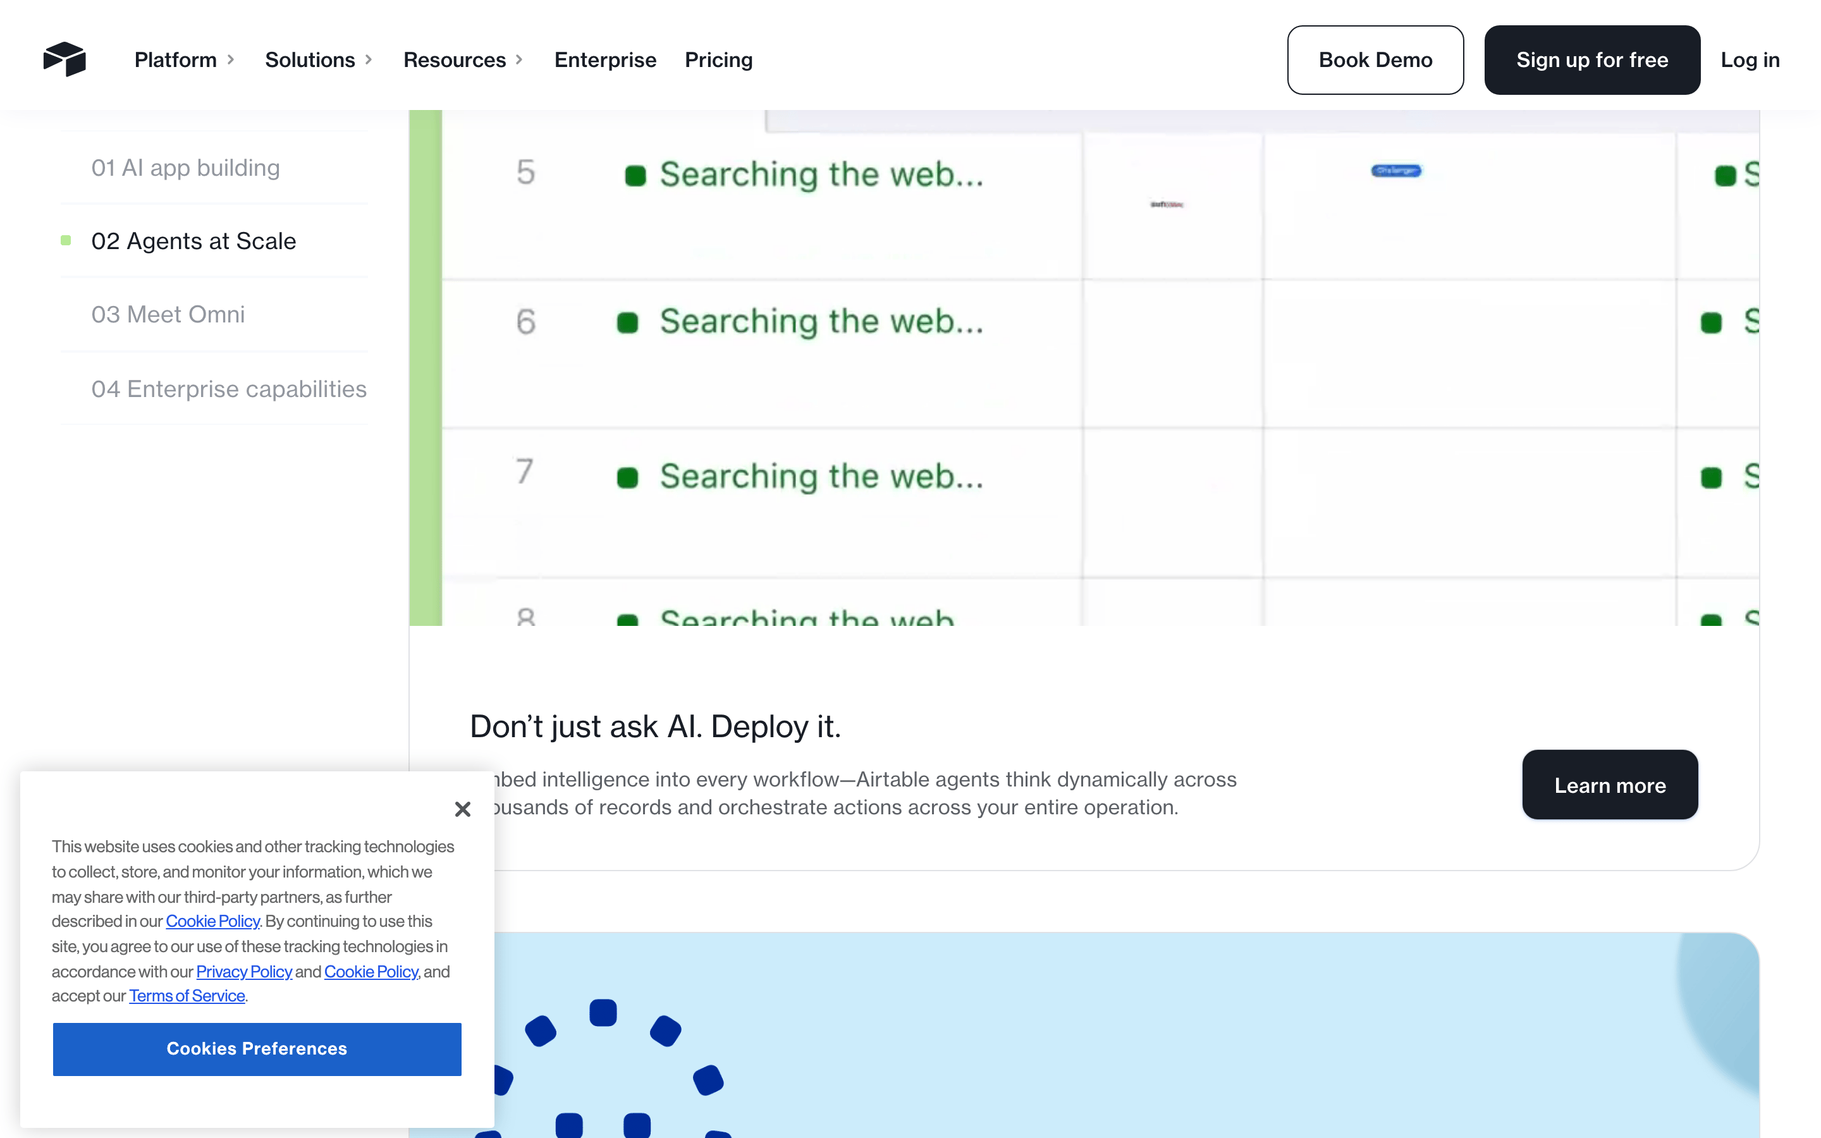Viewport: 1821px width, 1138px height.
Task: Click the Book Demo button
Action: point(1375,60)
